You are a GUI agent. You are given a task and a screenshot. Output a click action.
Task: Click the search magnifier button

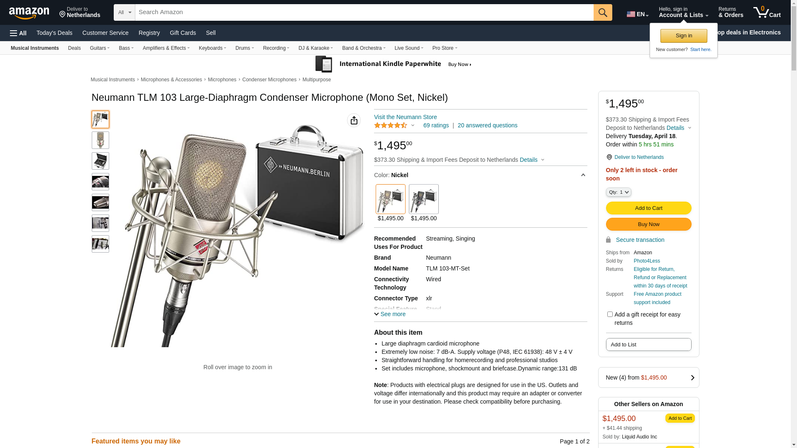coord(603,12)
